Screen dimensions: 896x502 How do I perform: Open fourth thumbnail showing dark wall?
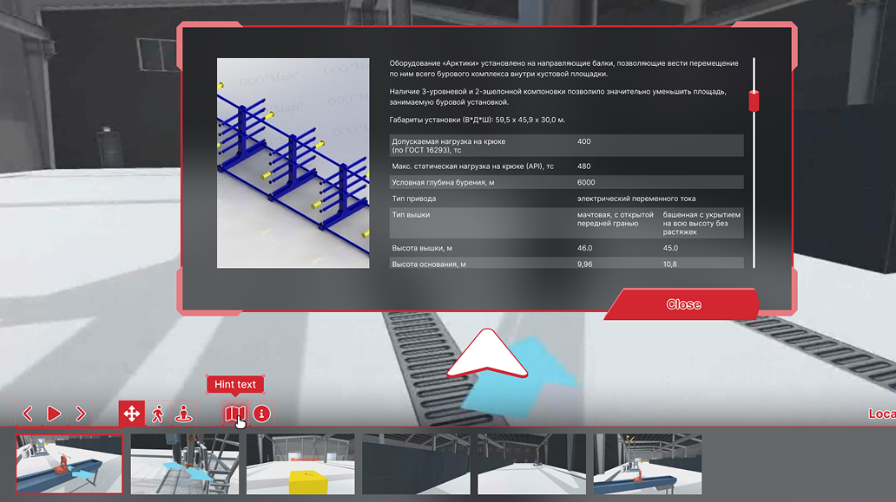coord(416,464)
